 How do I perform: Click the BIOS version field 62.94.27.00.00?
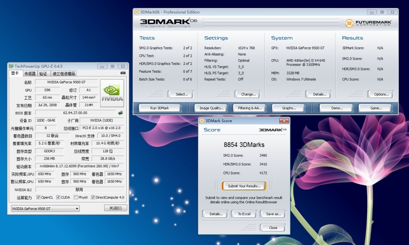pos(75,113)
